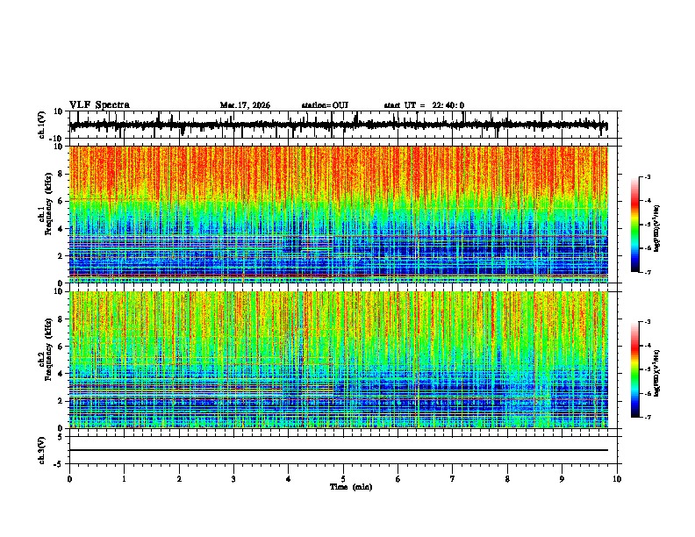Click the '0' tick on Time axis

point(69,479)
